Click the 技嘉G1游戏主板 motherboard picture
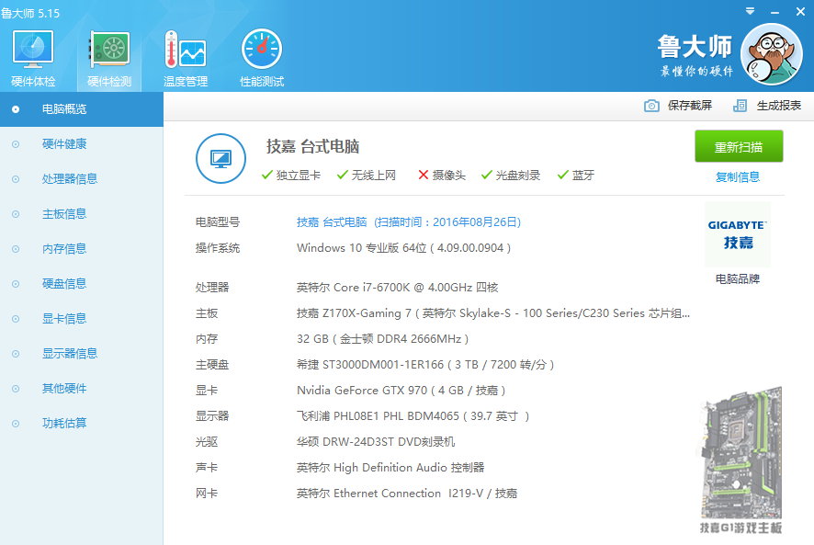The width and height of the screenshot is (814, 545). (741, 460)
